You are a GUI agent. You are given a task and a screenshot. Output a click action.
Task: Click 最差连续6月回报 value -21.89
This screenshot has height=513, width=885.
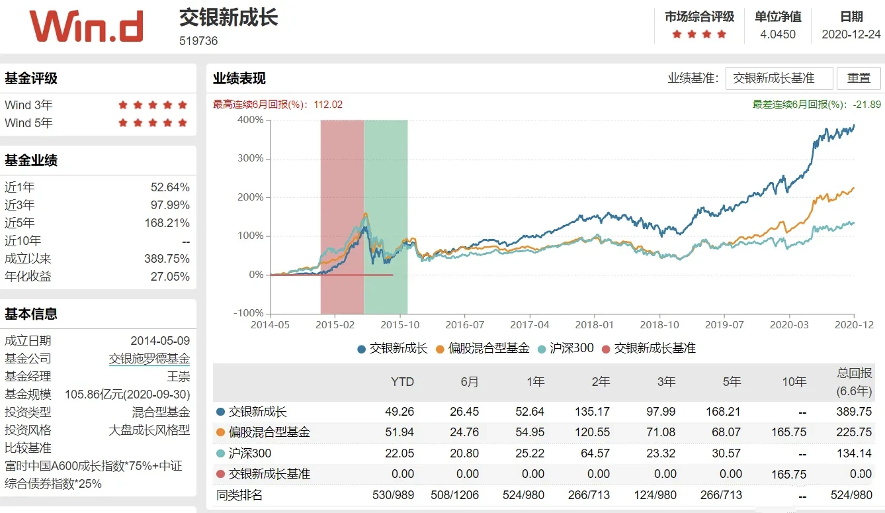click(x=866, y=105)
